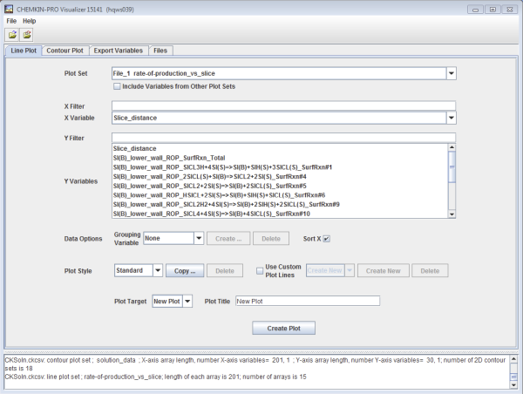Enable Include Variables from Other Plot Sets

118,86
